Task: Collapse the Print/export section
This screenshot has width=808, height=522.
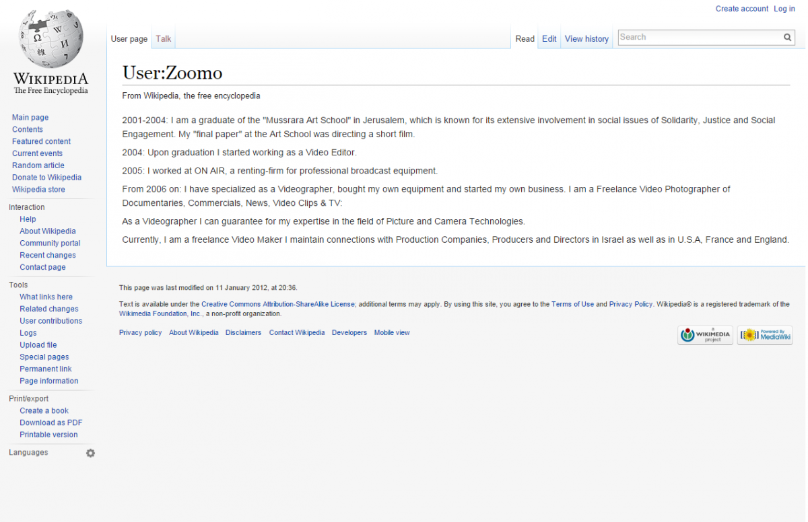Action: coord(29,399)
